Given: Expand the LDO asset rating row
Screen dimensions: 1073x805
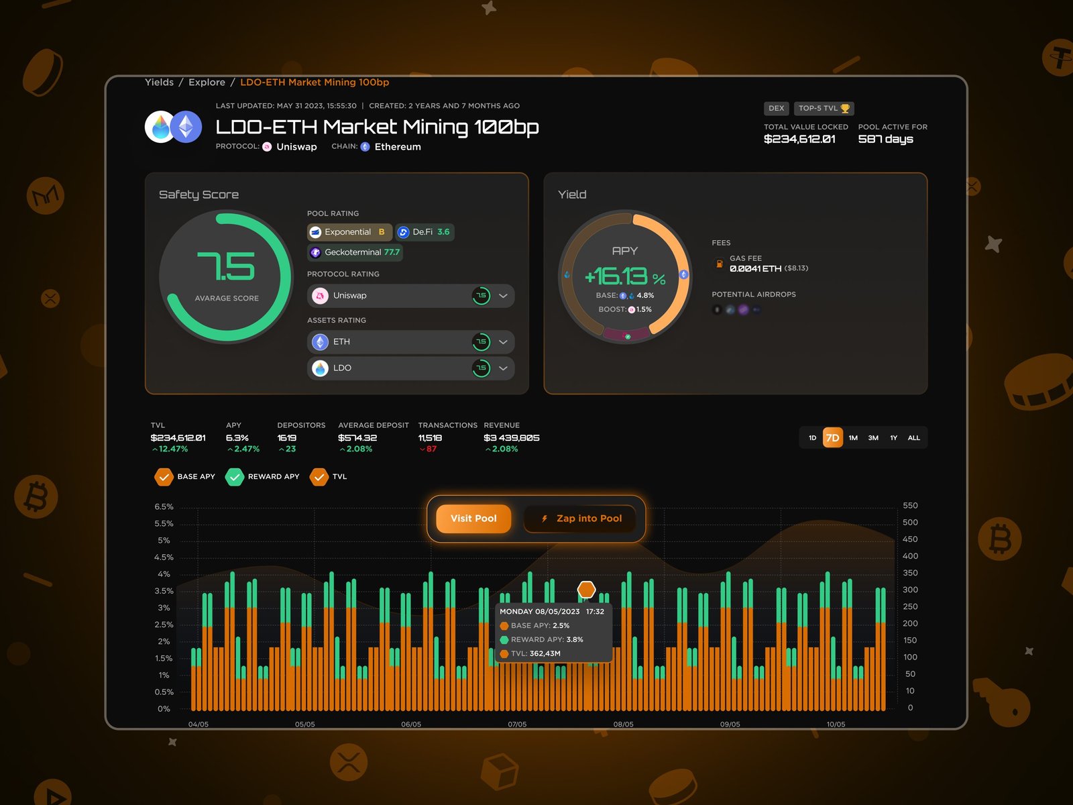Looking at the screenshot, I should tap(503, 368).
